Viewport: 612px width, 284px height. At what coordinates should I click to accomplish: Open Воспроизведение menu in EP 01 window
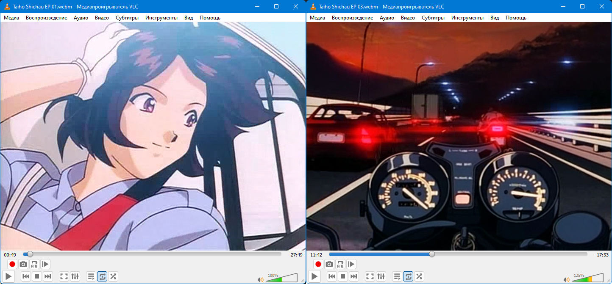[x=46, y=18]
